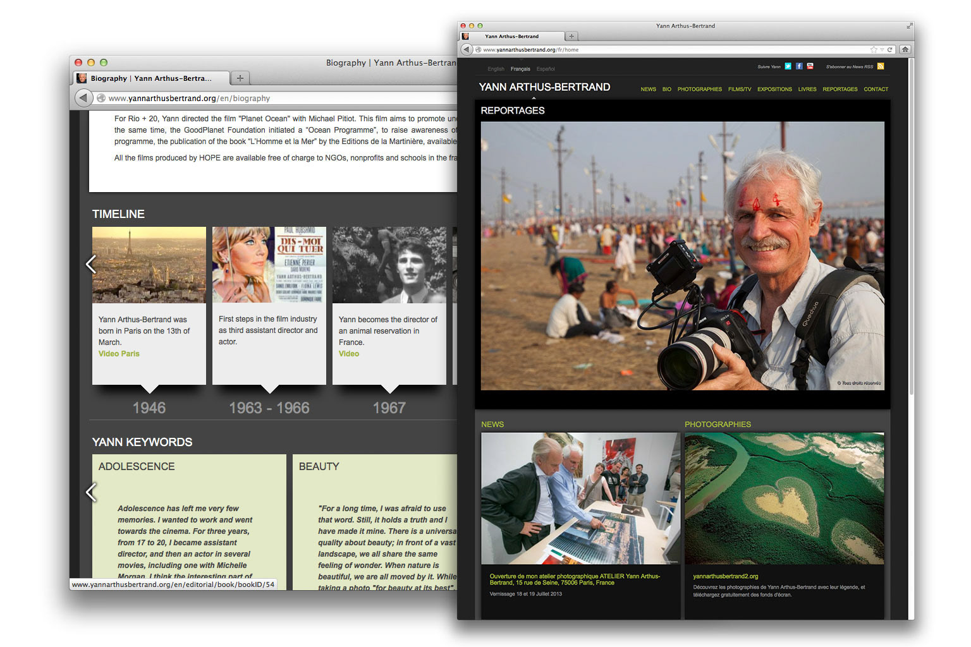Image resolution: width=971 pixels, height=647 pixels.
Task: Open FILMS/TV in site navigation
Action: pyautogui.click(x=740, y=89)
